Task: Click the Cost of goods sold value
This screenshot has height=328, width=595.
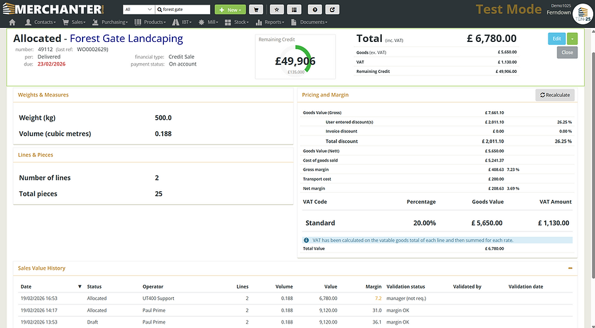Action: 494,160
